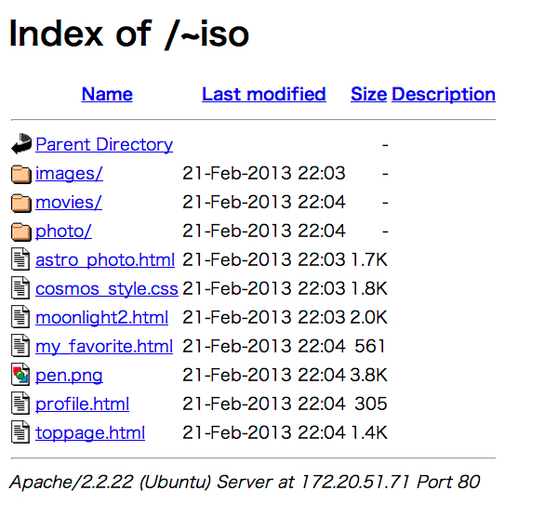This screenshot has height=517, width=544.
Task: Click the document icon beside profile.html
Action: pos(20,404)
